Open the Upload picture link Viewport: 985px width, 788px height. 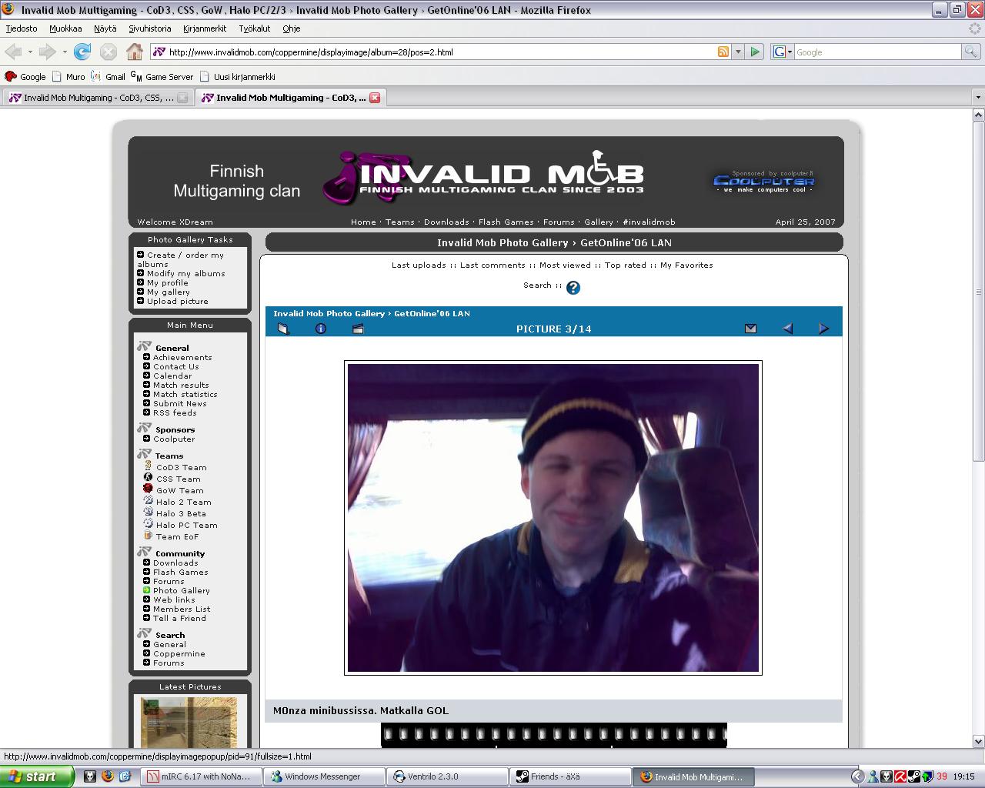(177, 301)
